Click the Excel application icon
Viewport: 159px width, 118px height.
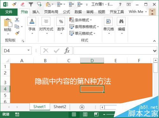coord(6,4)
